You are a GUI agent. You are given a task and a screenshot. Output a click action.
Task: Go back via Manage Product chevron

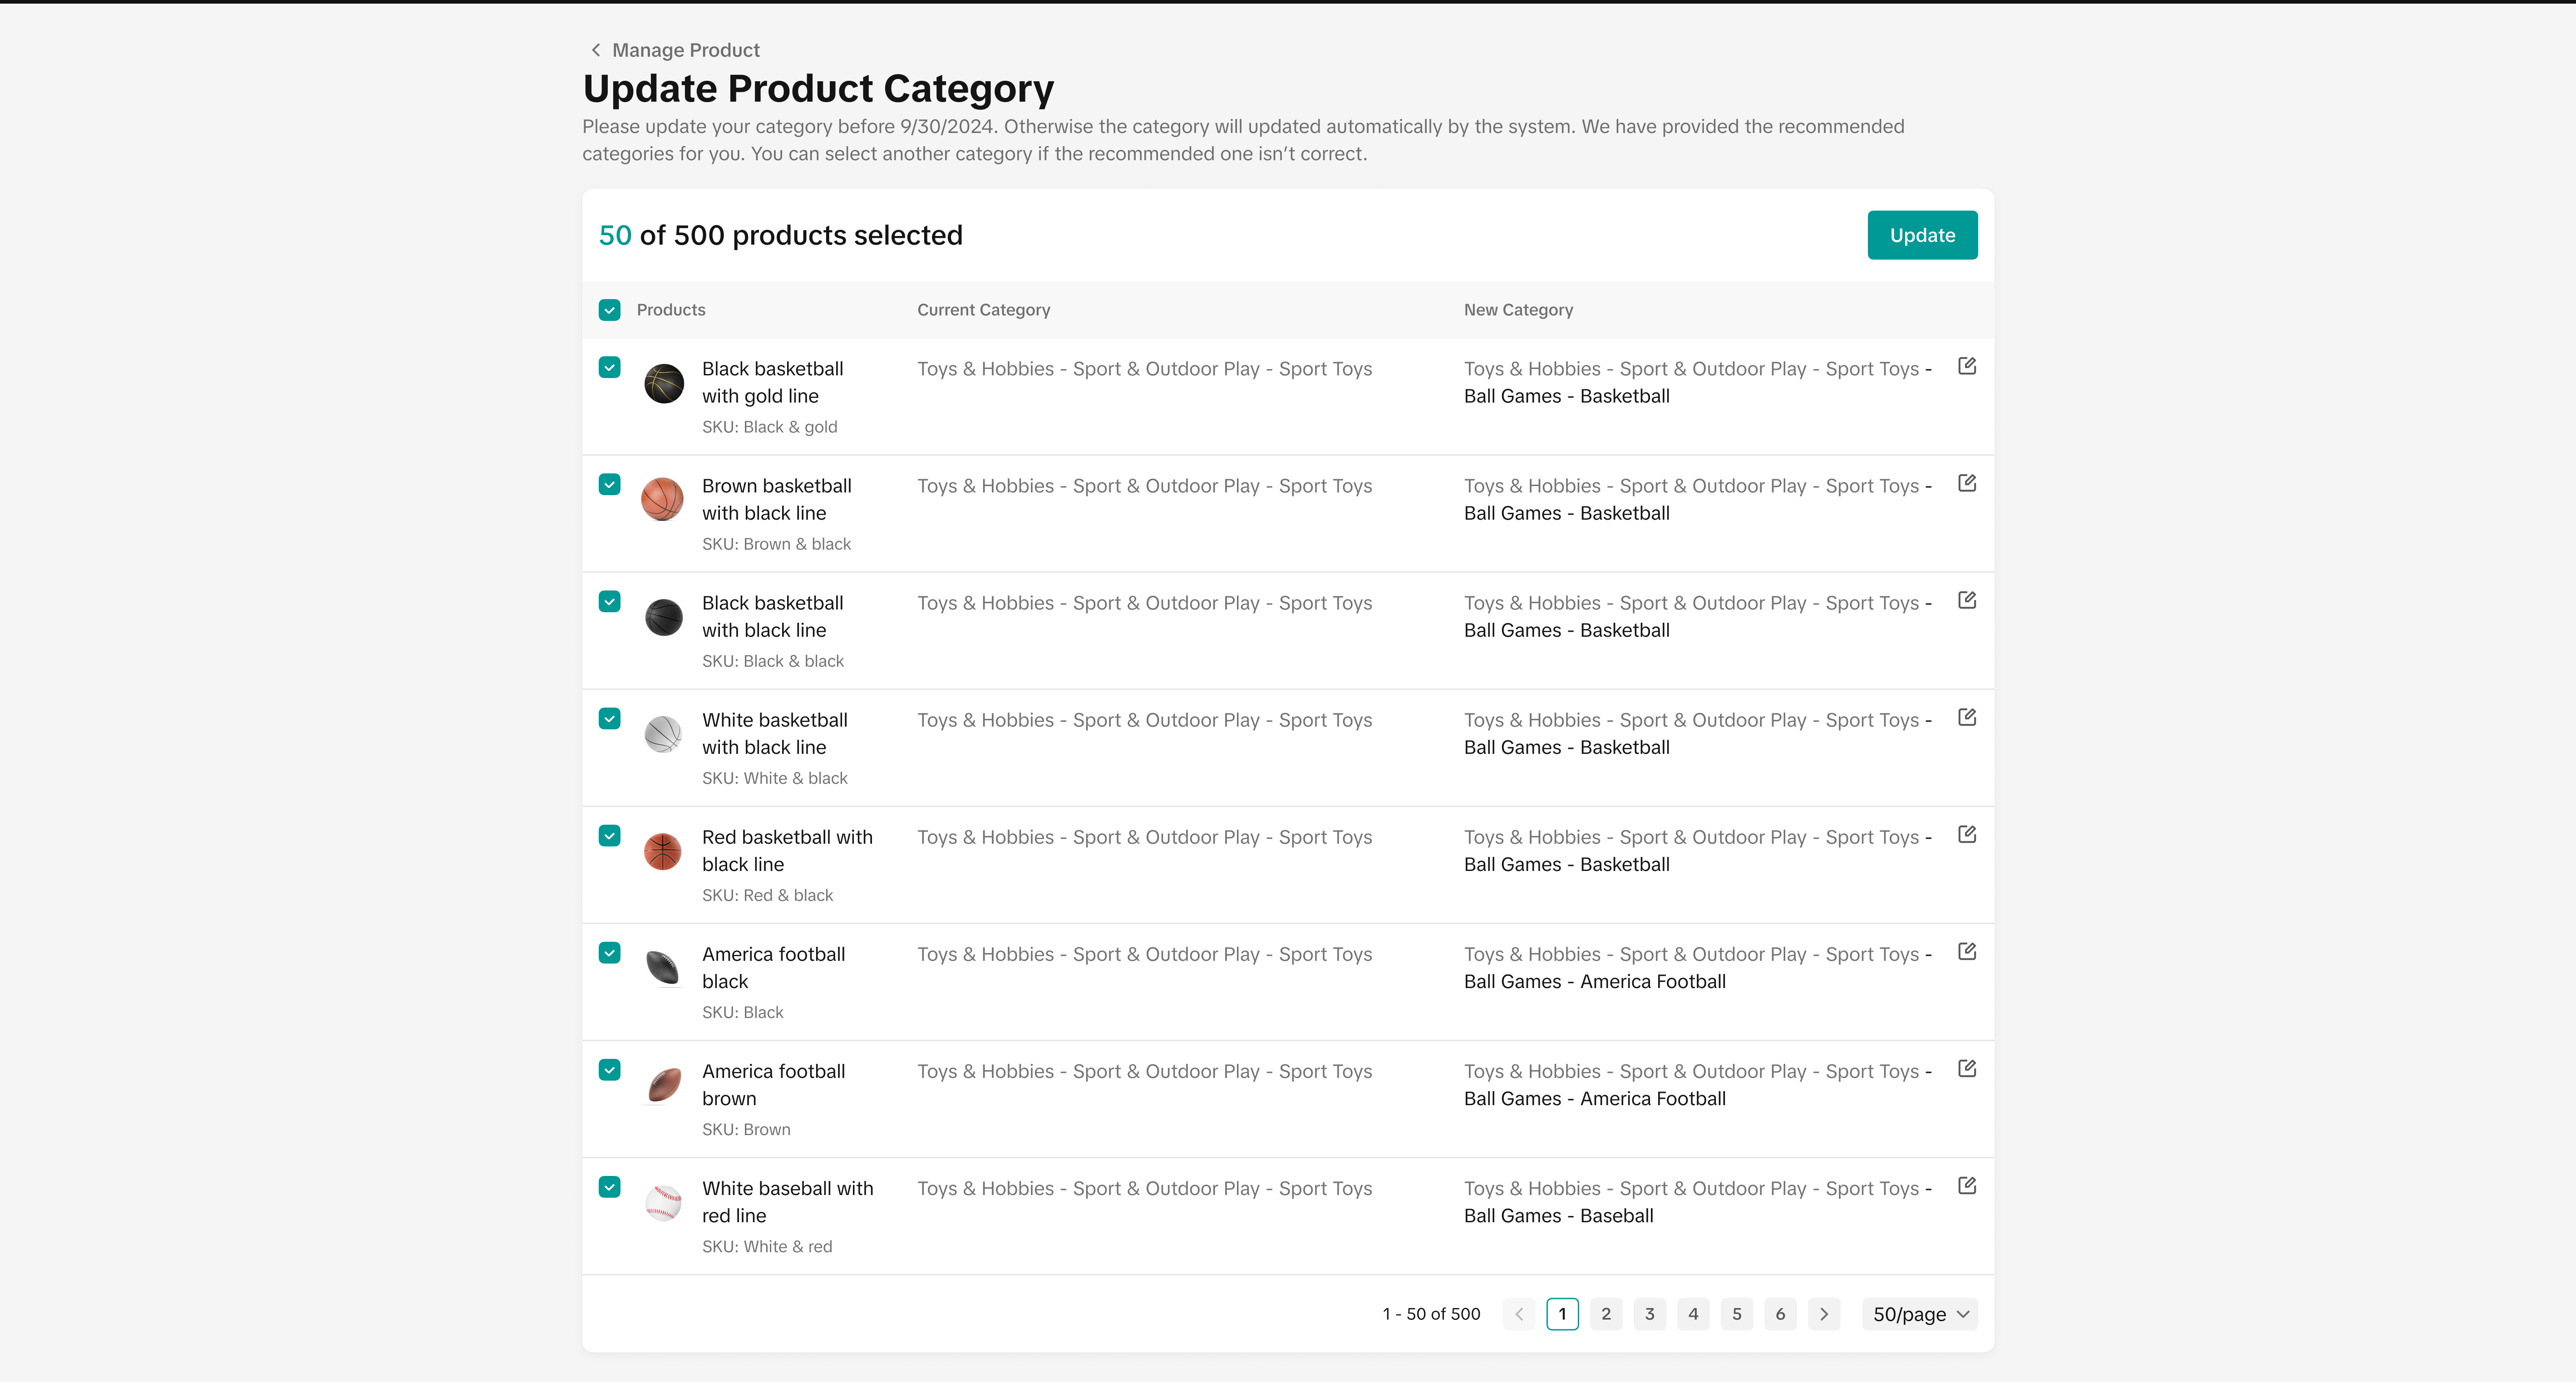click(596, 50)
